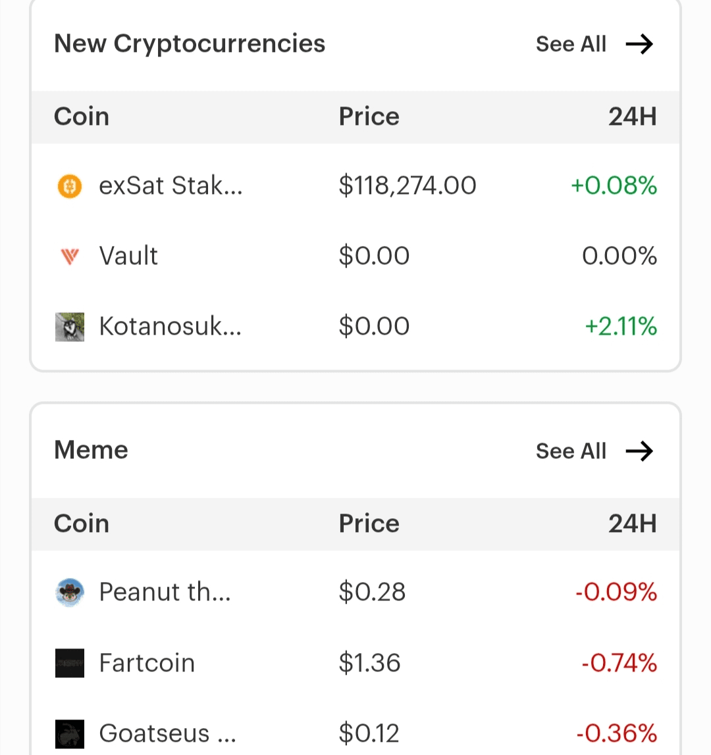Click the Goatseus coin icon
The height and width of the screenshot is (755, 711).
(69, 733)
